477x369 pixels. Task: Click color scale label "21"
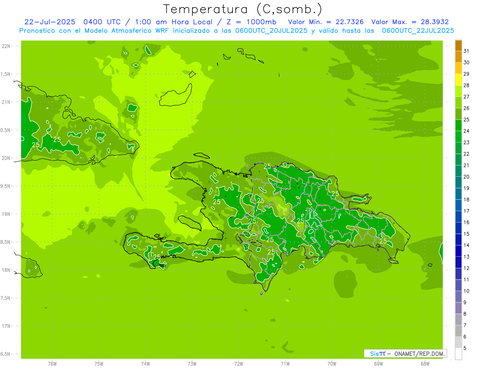(466, 165)
